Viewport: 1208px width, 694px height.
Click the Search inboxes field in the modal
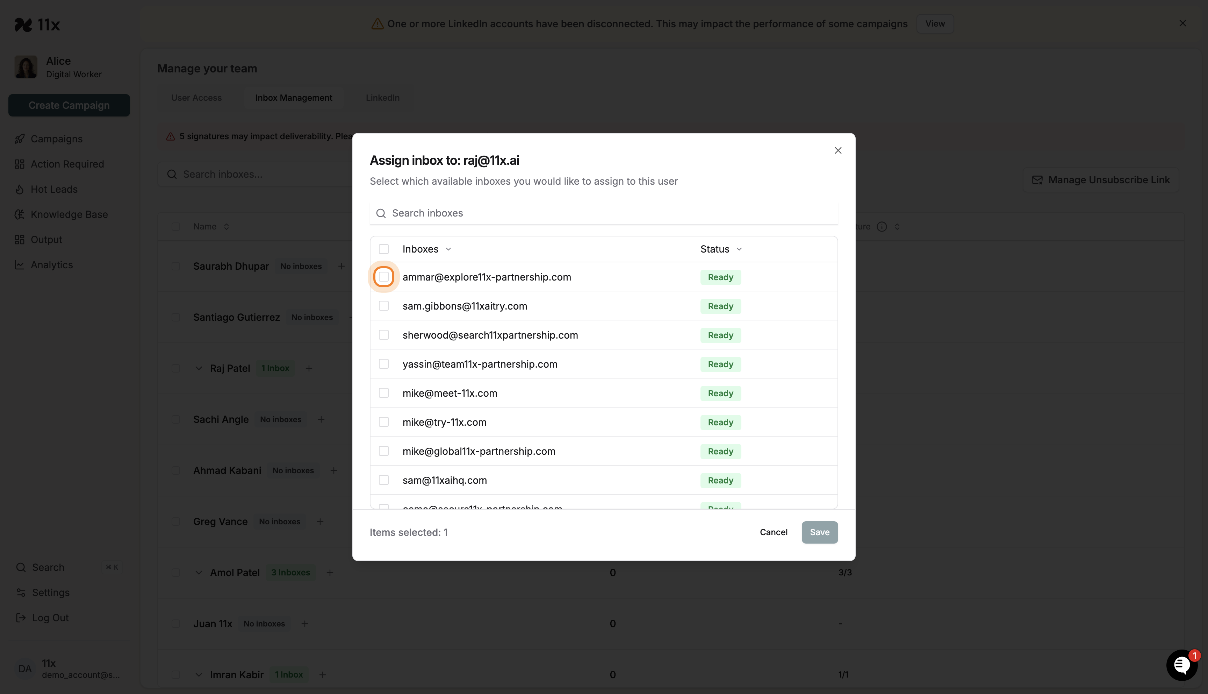click(524, 213)
